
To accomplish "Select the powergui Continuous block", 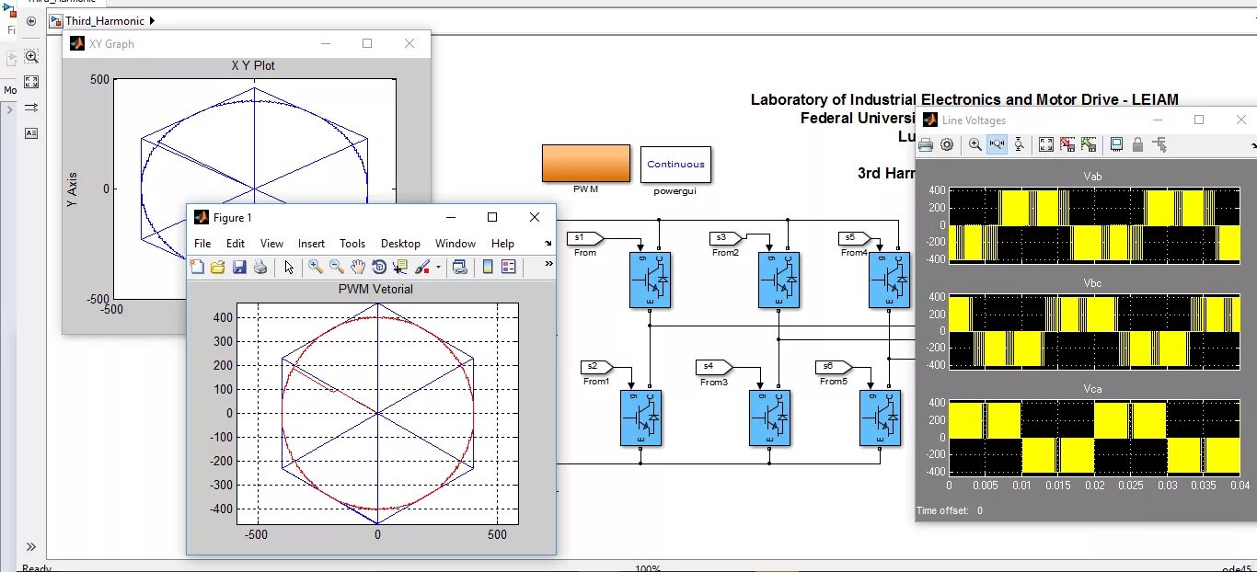I will (675, 165).
